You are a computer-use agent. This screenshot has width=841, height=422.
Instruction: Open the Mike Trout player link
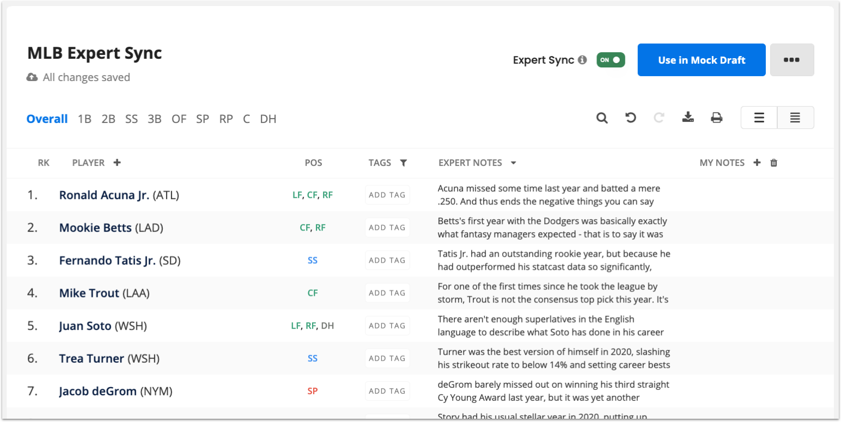pos(89,293)
